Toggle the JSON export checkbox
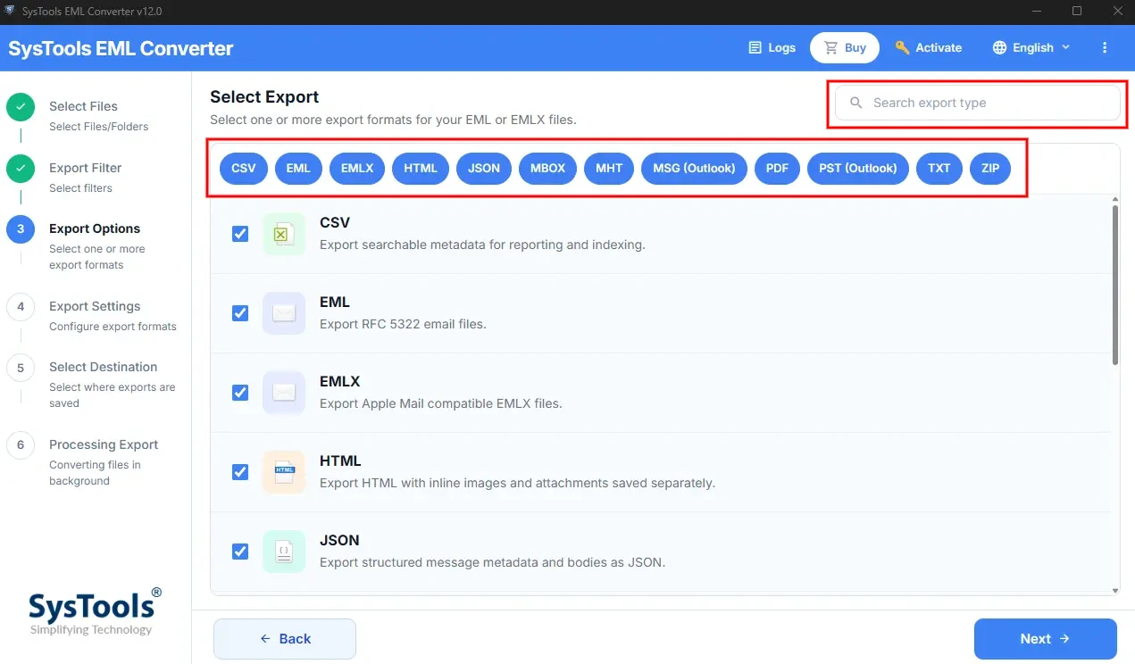Screen dimensions: 1135x664 point(240,552)
